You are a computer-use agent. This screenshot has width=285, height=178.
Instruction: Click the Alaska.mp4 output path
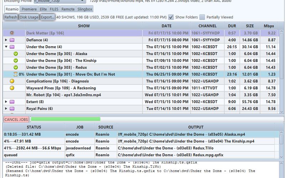[181, 135]
